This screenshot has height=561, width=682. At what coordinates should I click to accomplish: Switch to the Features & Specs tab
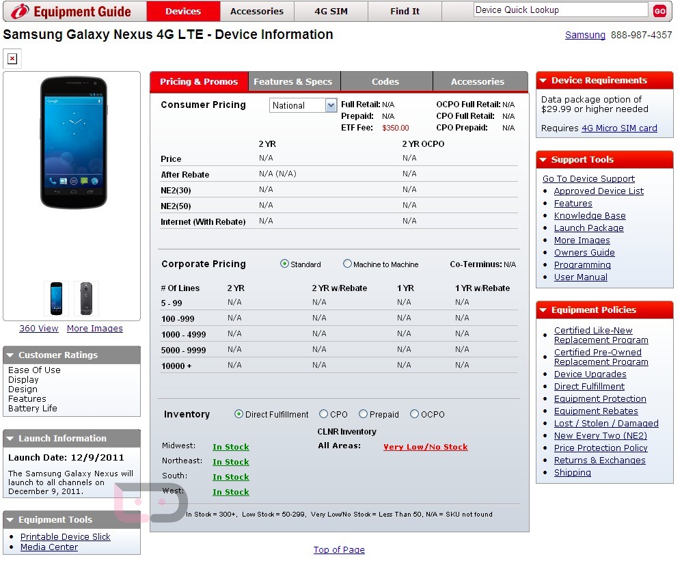click(x=292, y=81)
